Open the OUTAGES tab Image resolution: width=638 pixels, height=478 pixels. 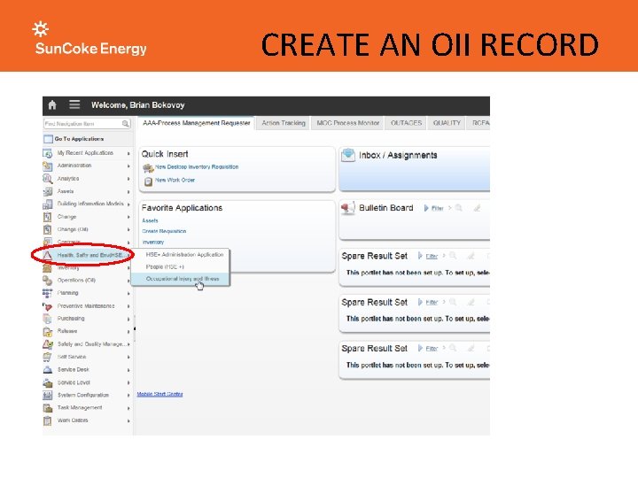[406, 123]
